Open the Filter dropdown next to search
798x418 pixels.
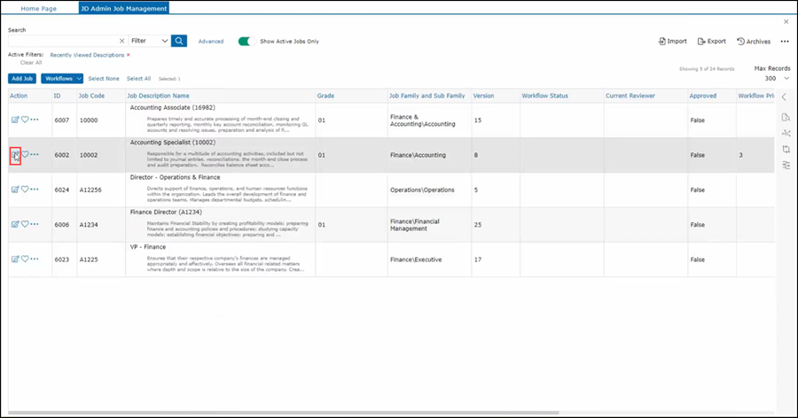point(148,41)
